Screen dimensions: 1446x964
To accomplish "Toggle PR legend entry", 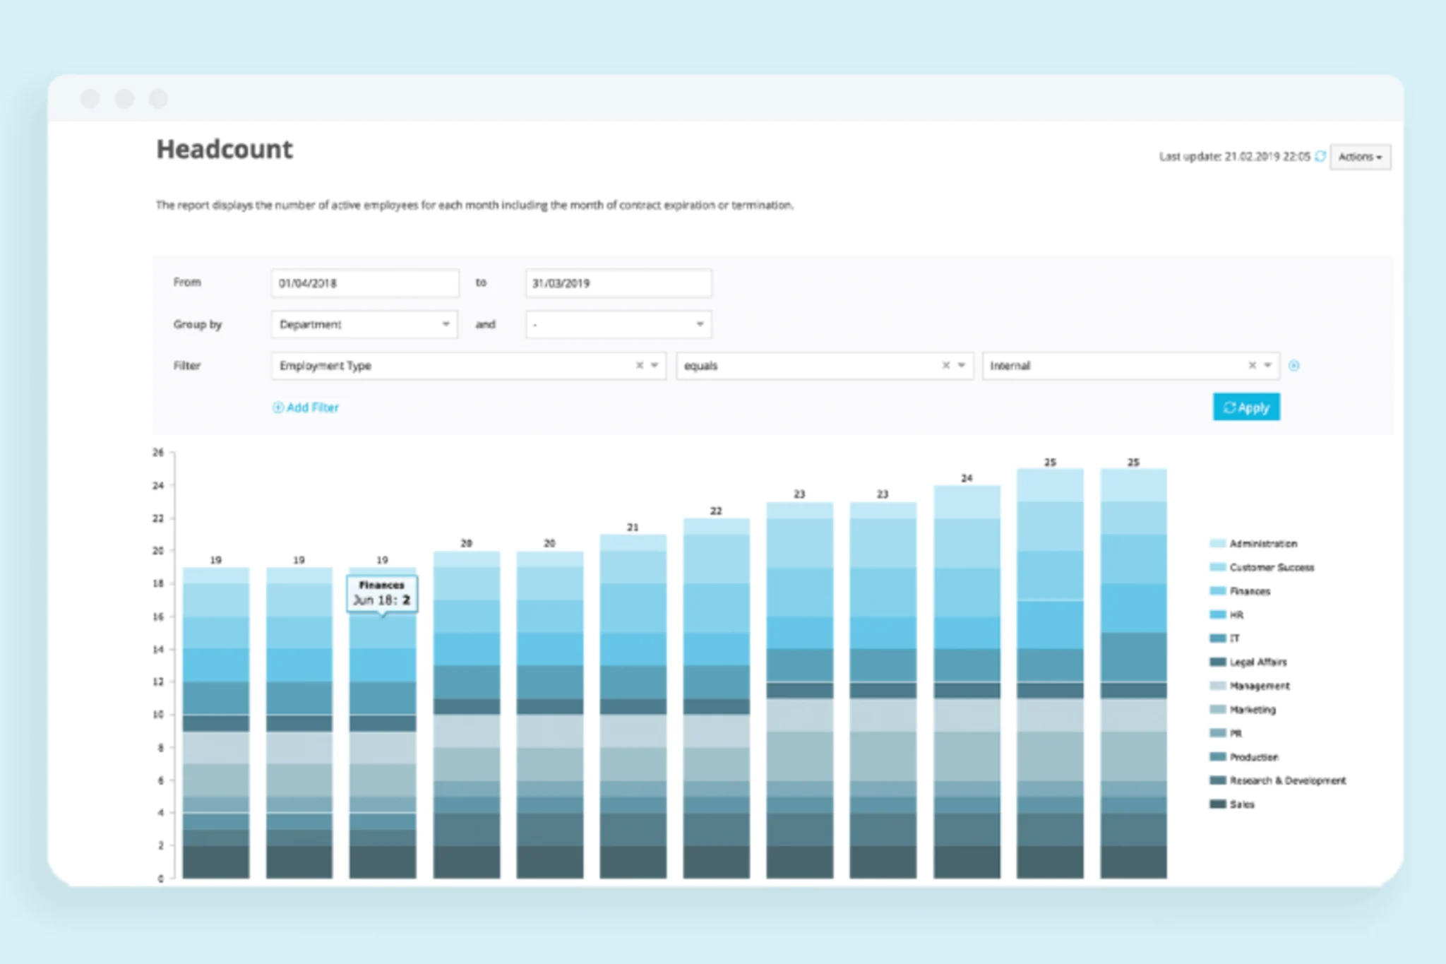I will pos(1226,733).
